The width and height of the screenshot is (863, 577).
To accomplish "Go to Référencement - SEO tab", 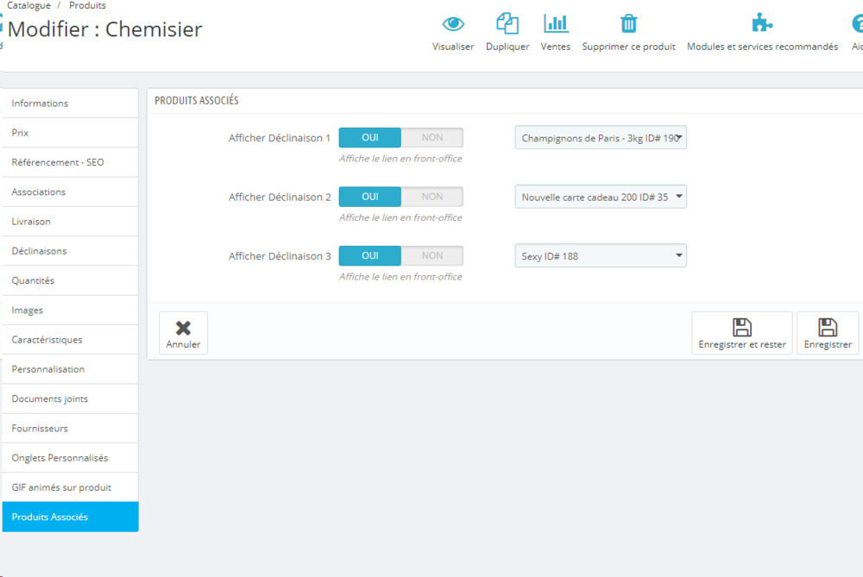I will pyautogui.click(x=71, y=162).
